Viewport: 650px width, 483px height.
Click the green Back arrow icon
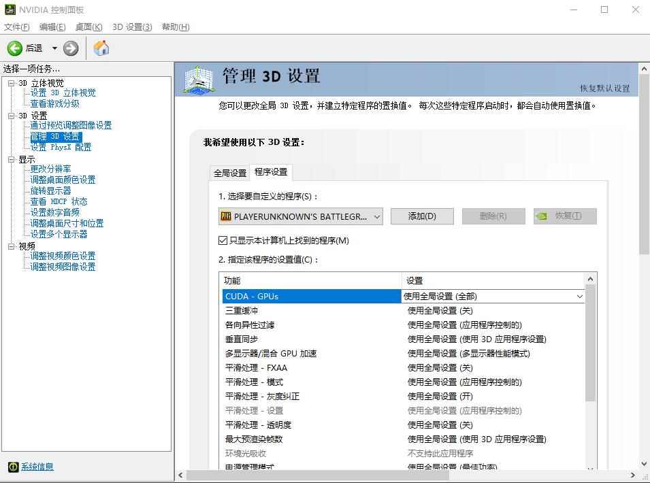(x=14, y=48)
